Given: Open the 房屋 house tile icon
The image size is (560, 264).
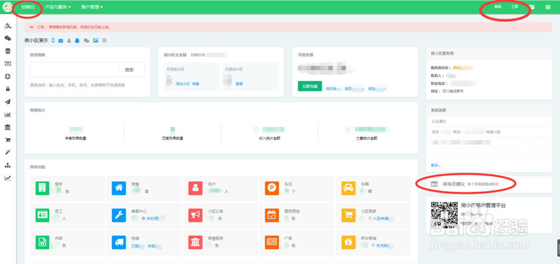Looking at the screenshot, I should (119, 188).
